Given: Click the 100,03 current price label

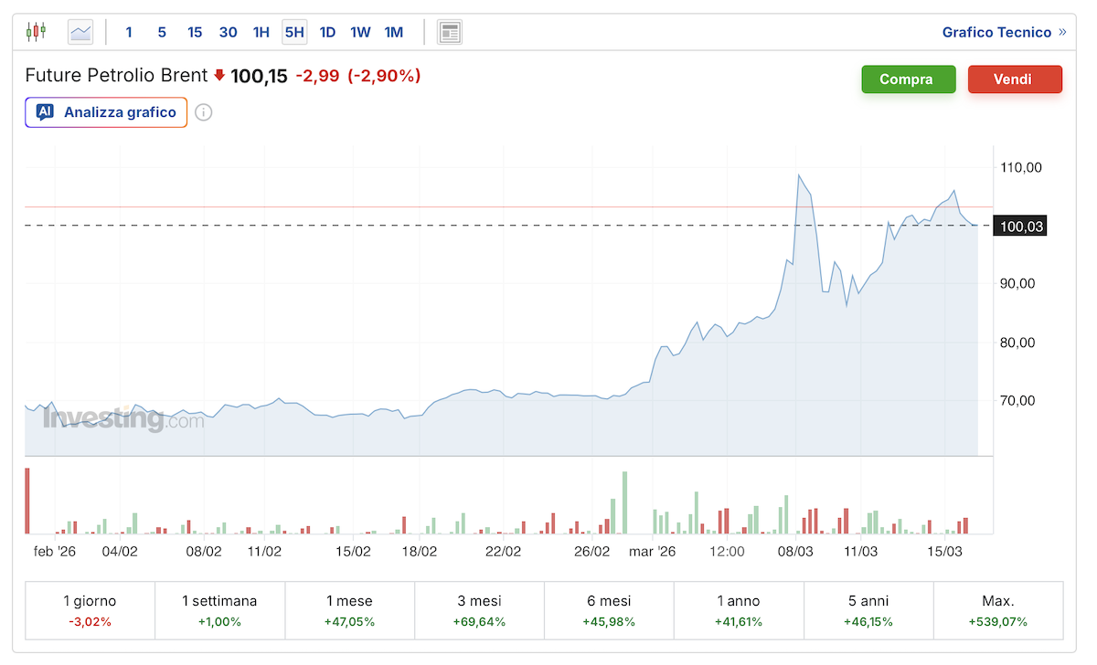Looking at the screenshot, I should (x=1021, y=226).
